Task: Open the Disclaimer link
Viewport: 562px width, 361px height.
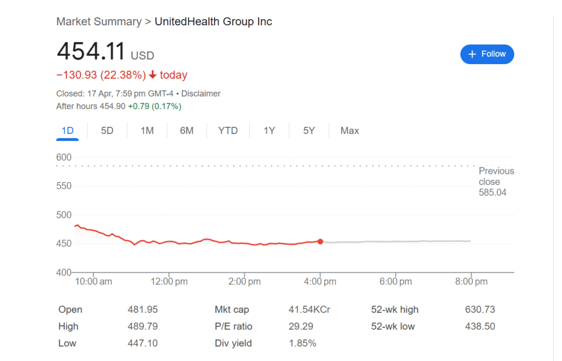Action: [x=201, y=93]
